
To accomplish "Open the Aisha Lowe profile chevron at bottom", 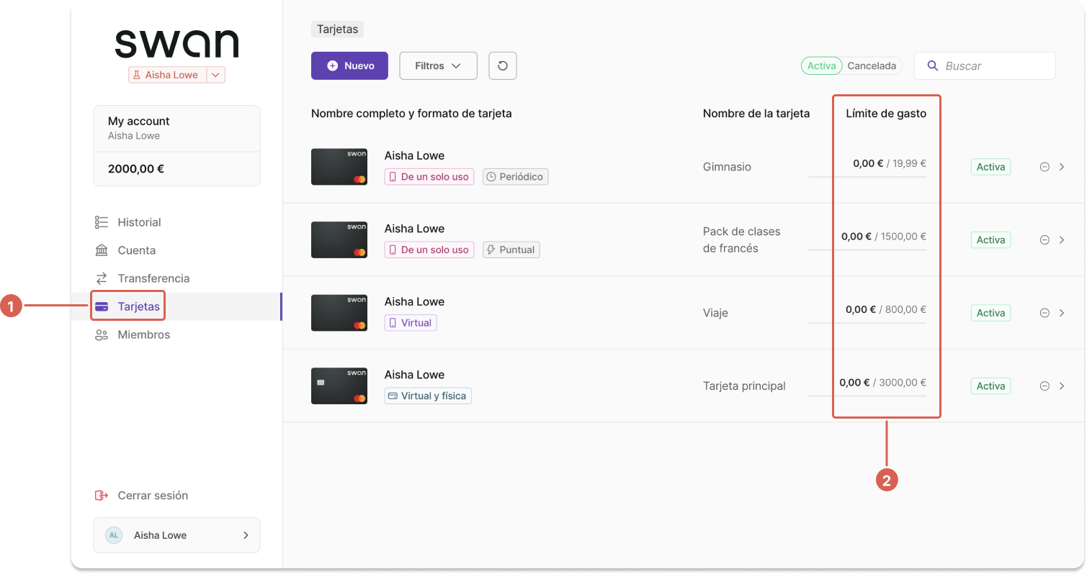I will coord(245,535).
